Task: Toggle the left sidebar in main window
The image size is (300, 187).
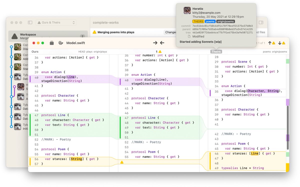Action: (x=30, y=22)
